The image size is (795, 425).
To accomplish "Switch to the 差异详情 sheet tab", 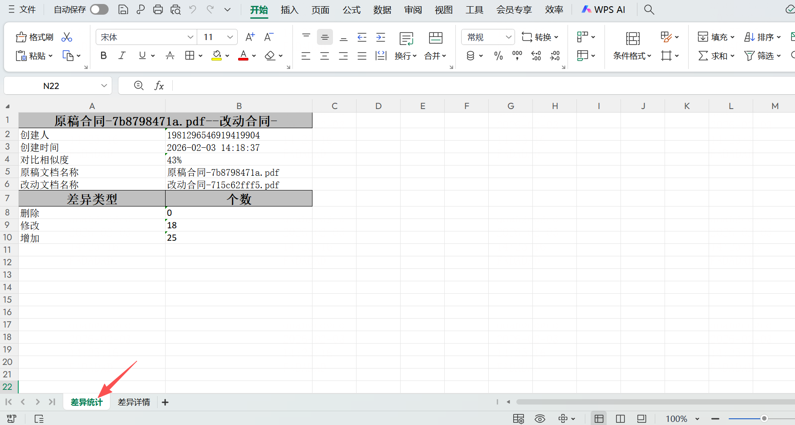I will pos(134,402).
